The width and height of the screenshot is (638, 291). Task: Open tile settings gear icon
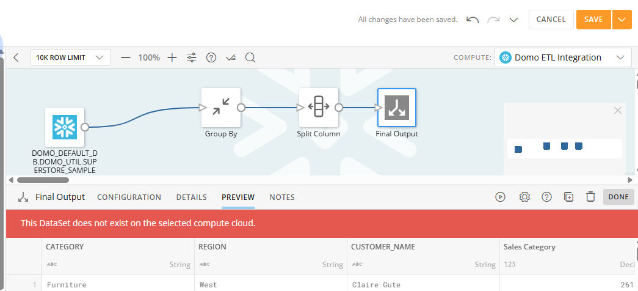coord(524,197)
